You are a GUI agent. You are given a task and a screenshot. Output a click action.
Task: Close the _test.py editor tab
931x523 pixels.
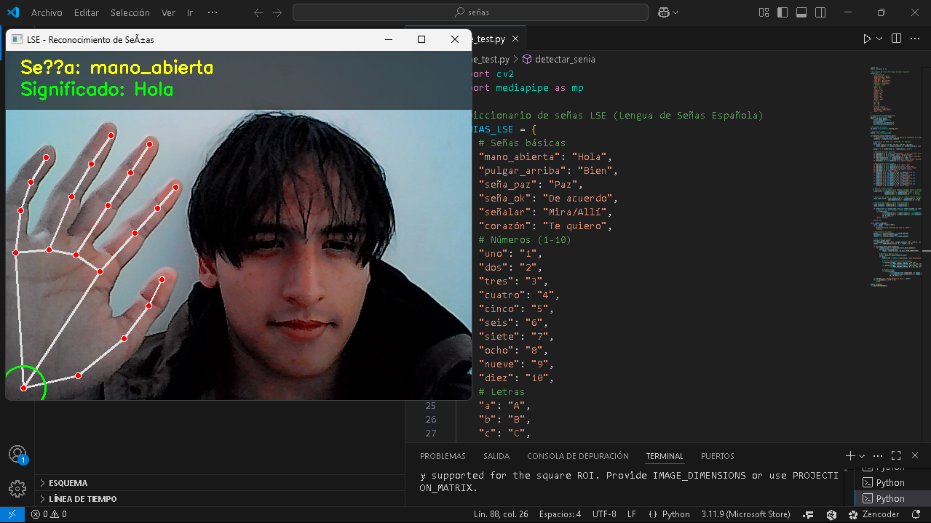coord(515,39)
